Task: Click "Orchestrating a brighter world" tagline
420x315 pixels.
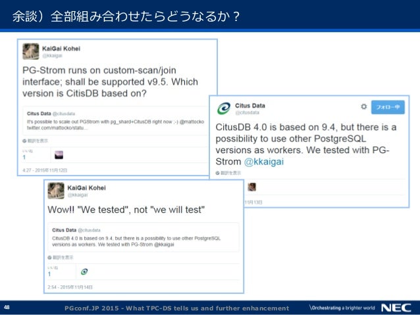Action: click(x=342, y=308)
